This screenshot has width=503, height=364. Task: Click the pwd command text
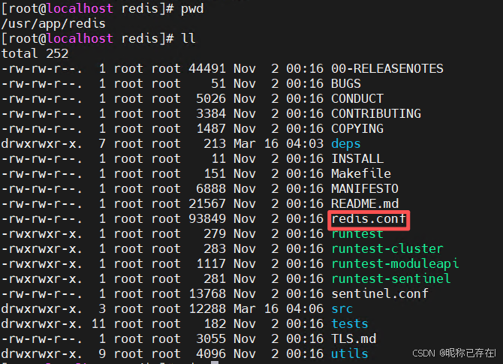(192, 9)
